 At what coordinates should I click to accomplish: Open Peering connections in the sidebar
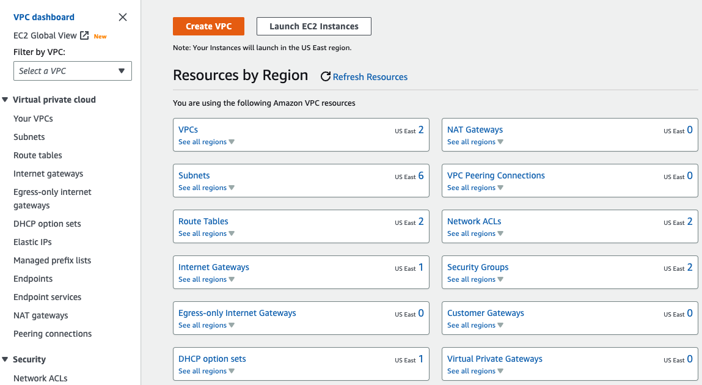pyautogui.click(x=53, y=334)
